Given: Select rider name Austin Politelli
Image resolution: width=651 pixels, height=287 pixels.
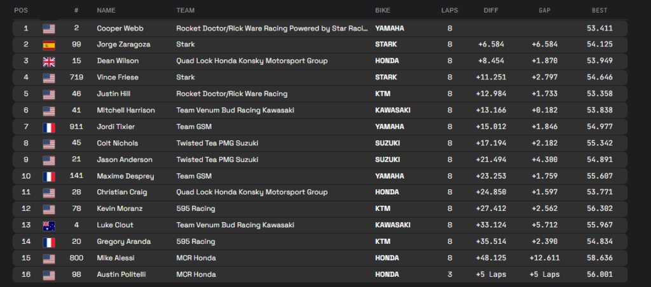Looking at the screenshot, I should (121, 274).
